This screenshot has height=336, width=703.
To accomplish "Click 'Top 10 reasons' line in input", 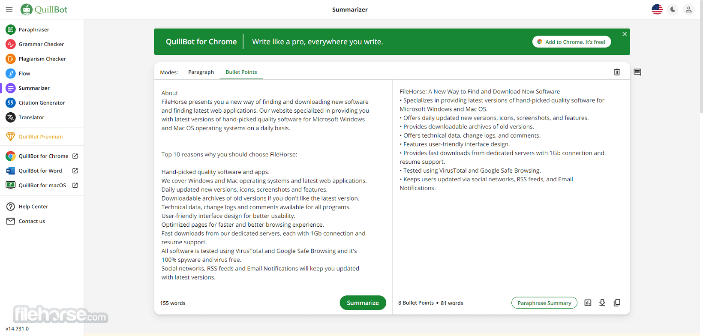I will coord(229,154).
